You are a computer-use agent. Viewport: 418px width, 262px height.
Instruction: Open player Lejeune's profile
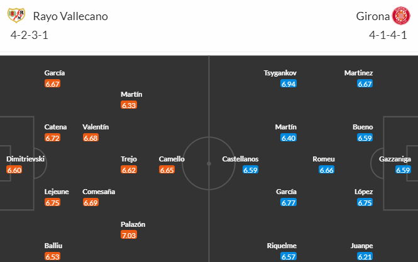57,192
